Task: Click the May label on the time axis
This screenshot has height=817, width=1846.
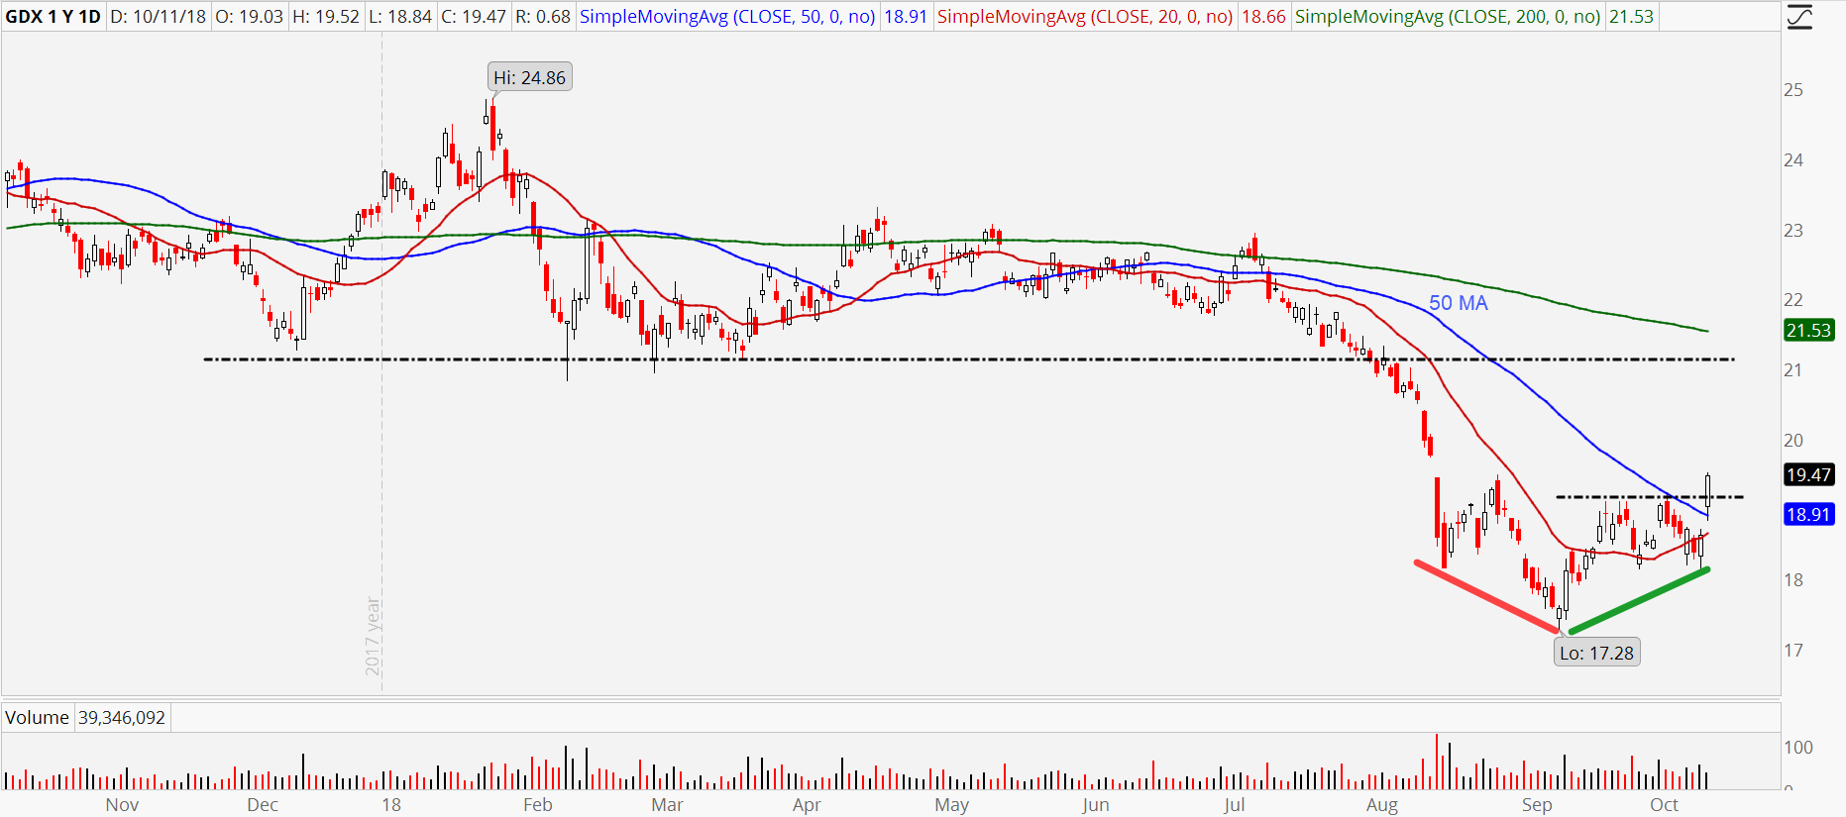Action: coord(952,805)
